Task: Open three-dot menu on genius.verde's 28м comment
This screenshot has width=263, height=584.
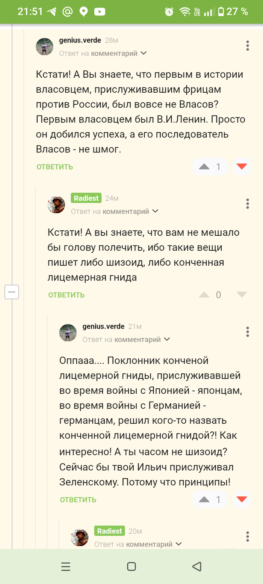Action: click(x=248, y=46)
